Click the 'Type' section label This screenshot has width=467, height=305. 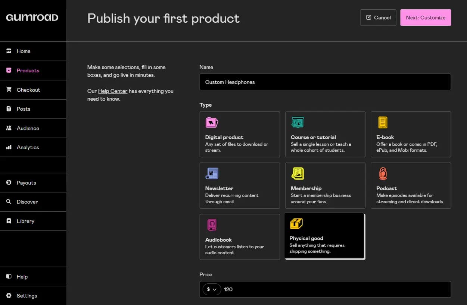click(206, 105)
